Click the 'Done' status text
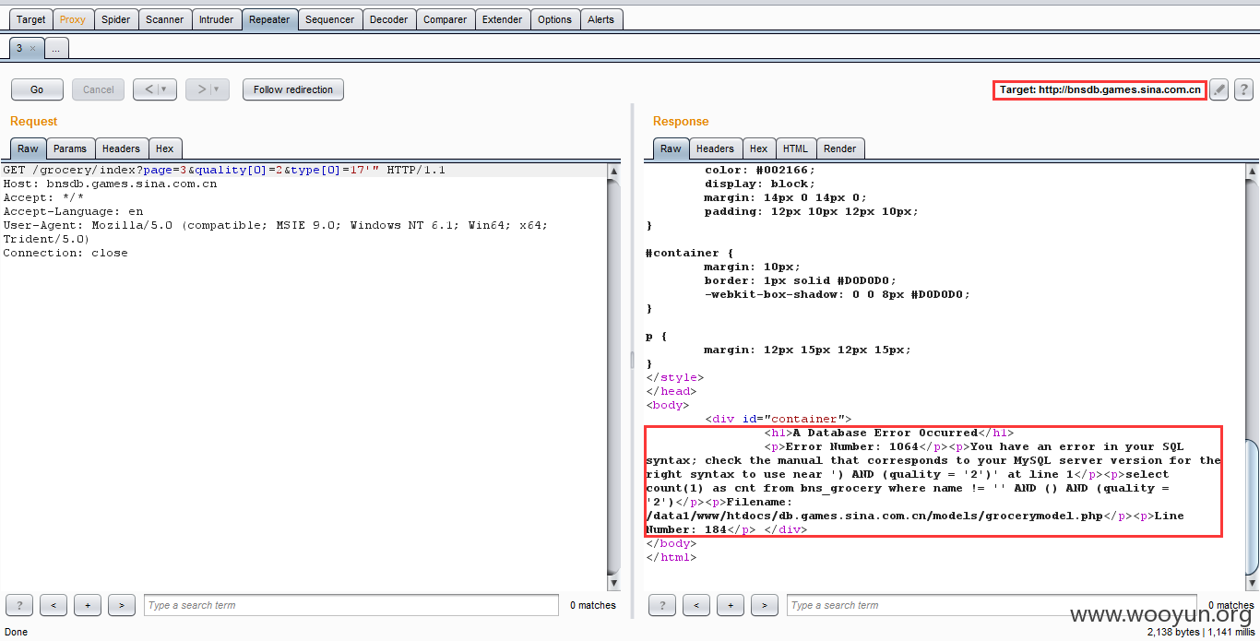The width and height of the screenshot is (1260, 641). click(x=17, y=632)
